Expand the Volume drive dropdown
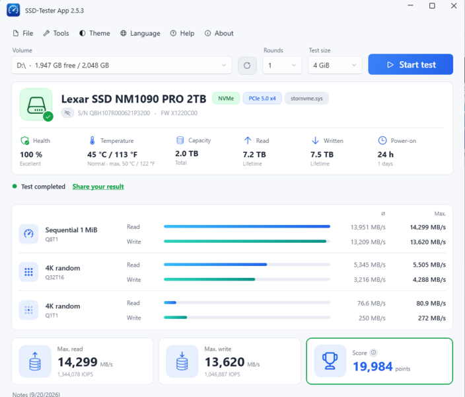 [122, 65]
